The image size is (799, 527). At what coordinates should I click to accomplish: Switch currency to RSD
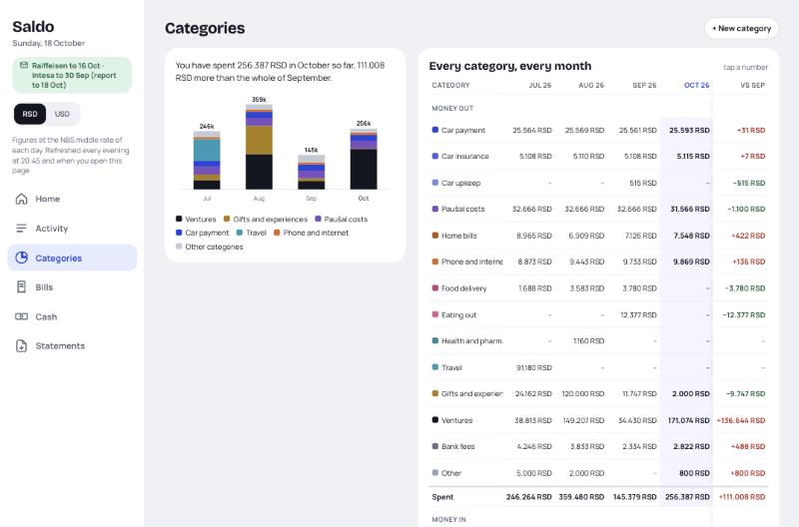coord(30,114)
